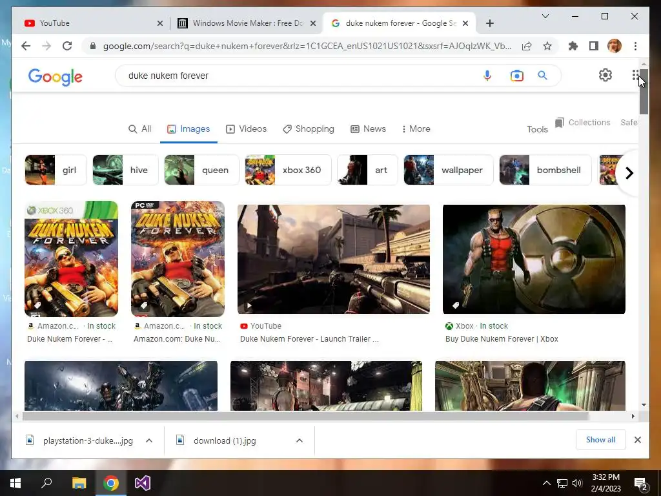This screenshot has width=661, height=496.
Task: Open Google quick settings gear
Action: (605, 75)
